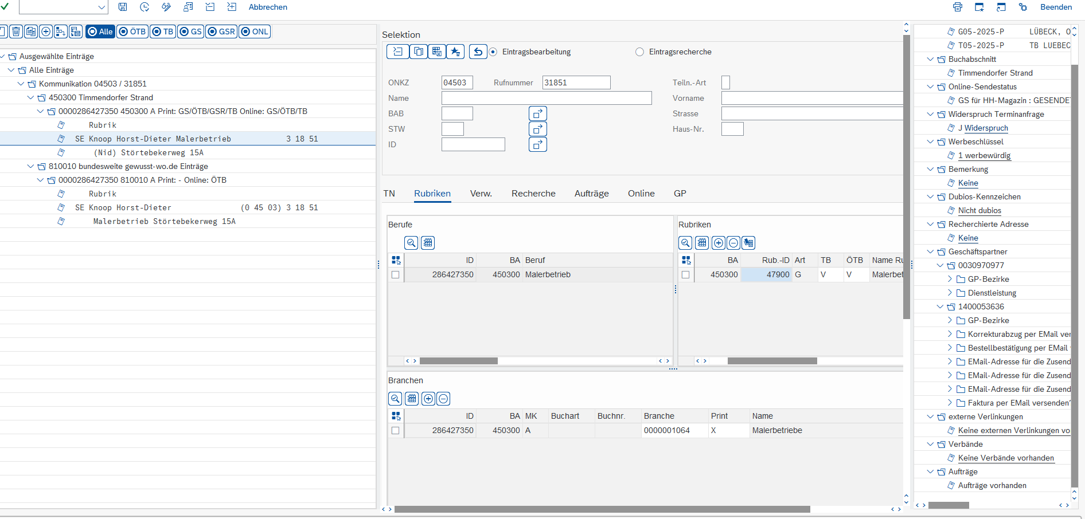Click the Rufnummer input field
Image resolution: width=1085 pixels, height=519 pixels.
[576, 82]
